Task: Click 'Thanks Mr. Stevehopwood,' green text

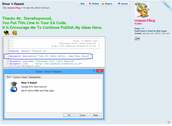Action: [27, 18]
